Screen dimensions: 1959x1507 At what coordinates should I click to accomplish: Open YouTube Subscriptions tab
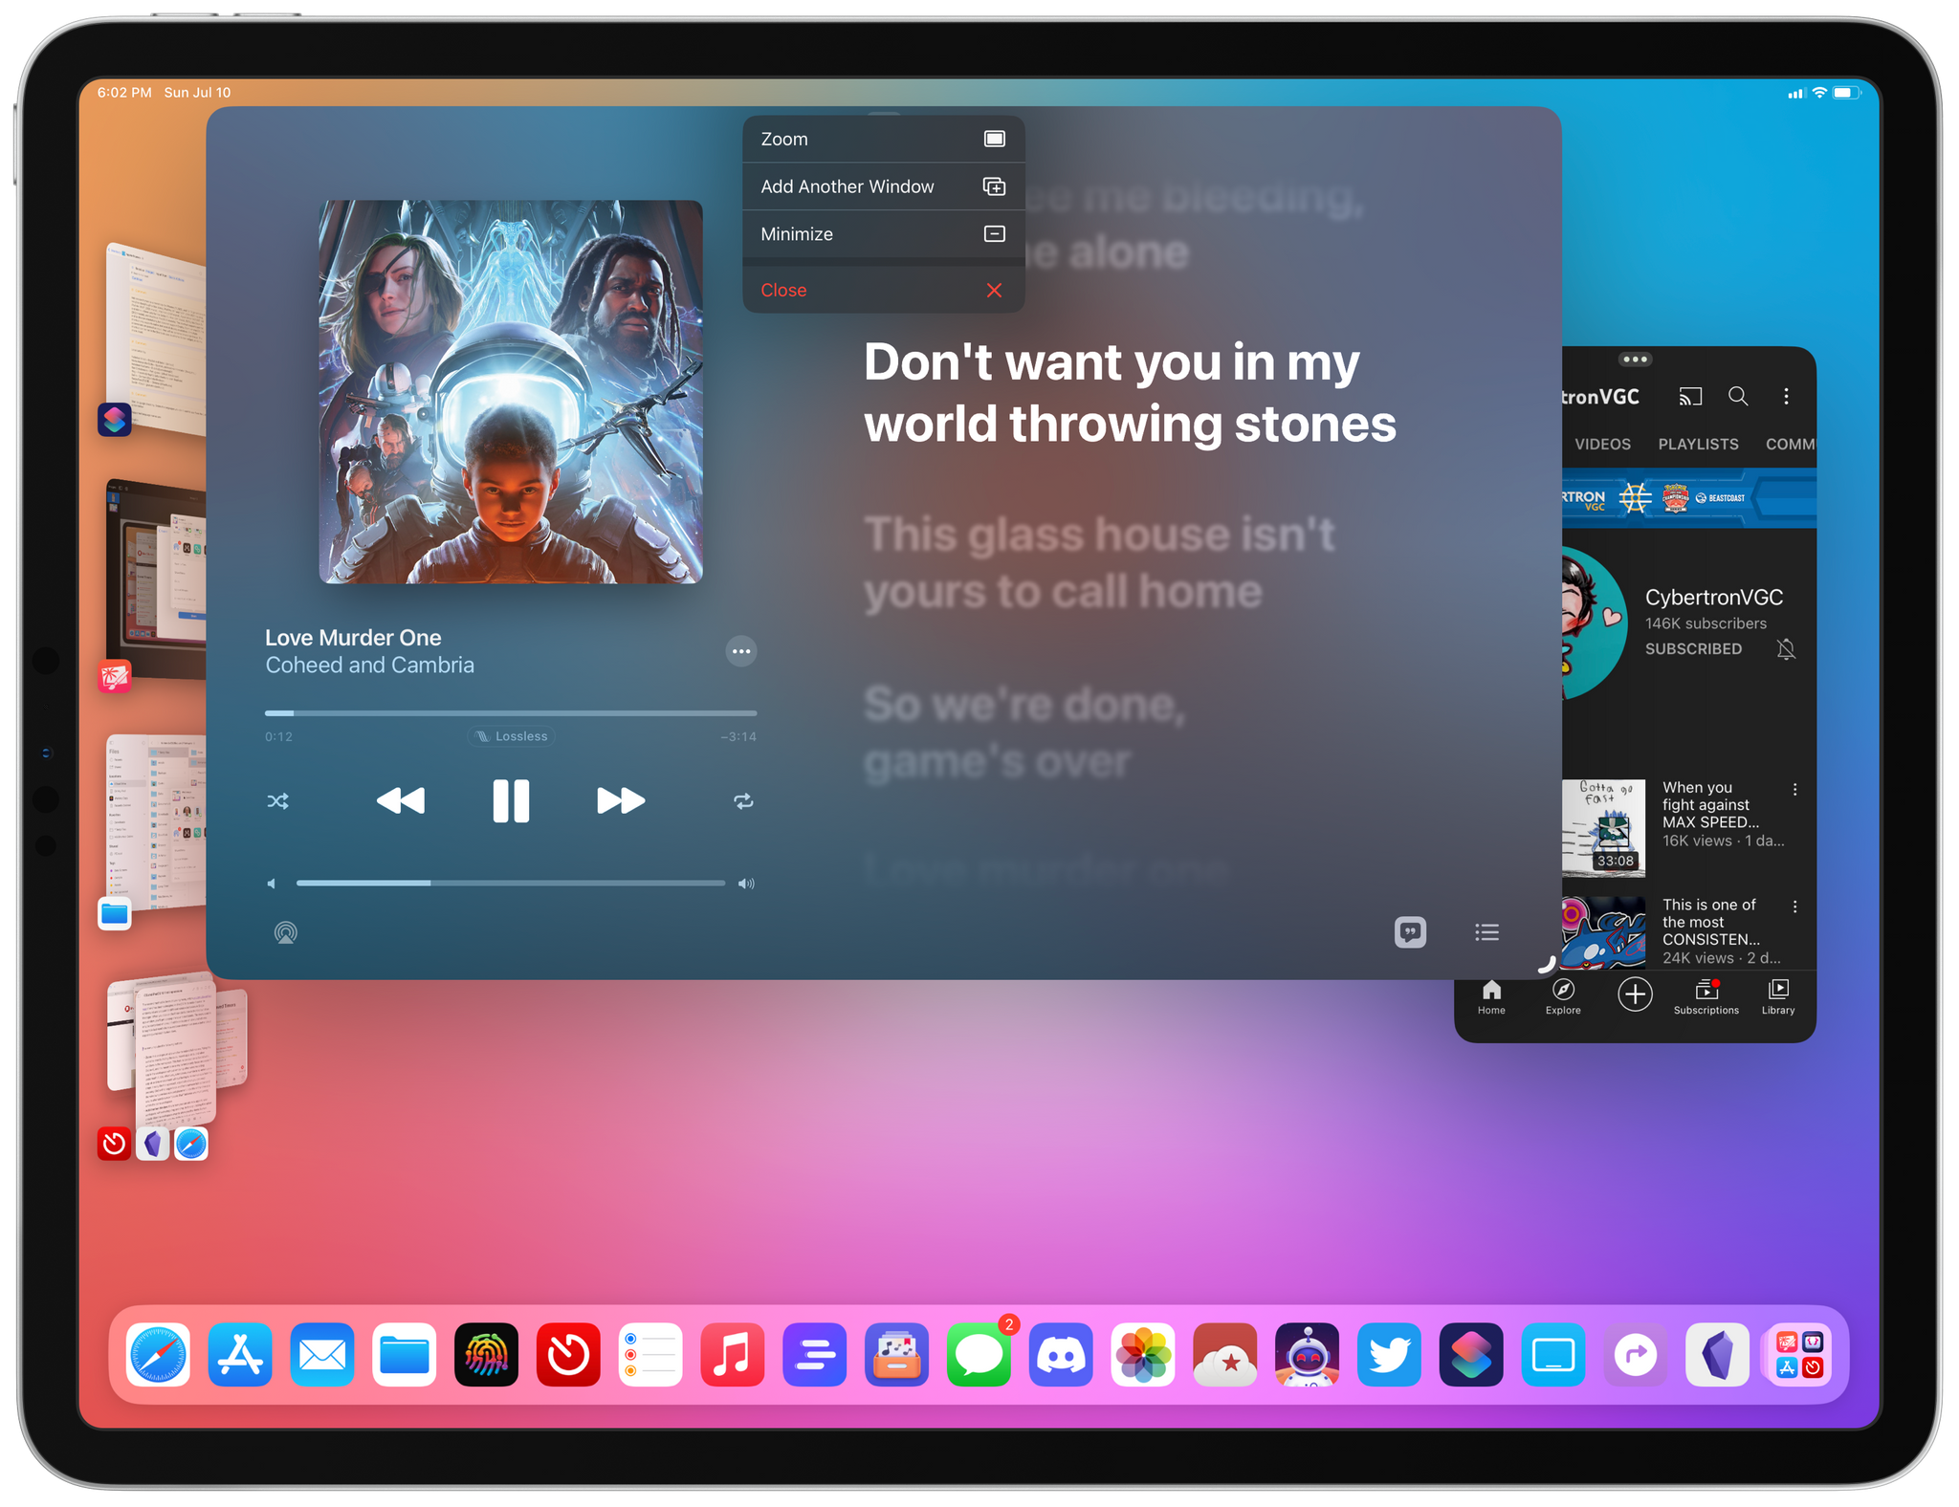1706,996
